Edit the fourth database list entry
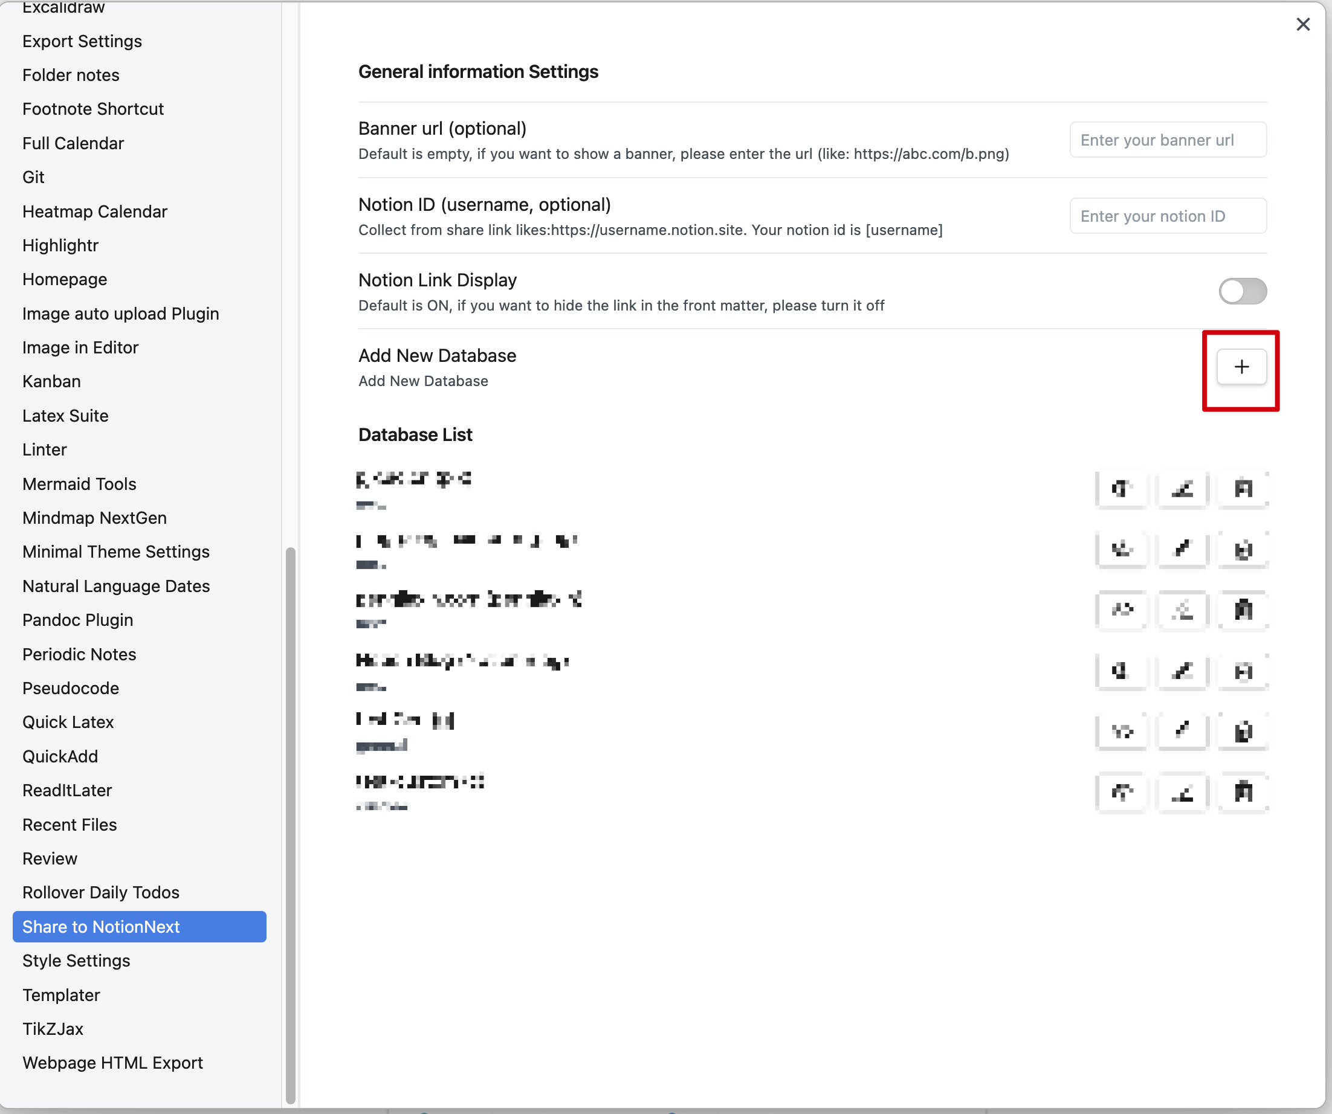 [1182, 671]
